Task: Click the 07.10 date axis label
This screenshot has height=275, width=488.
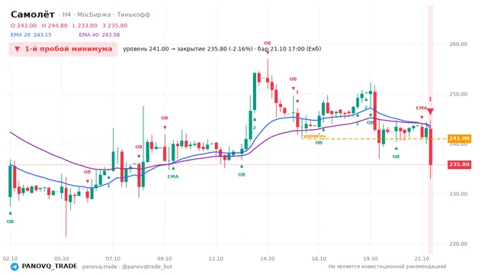Action: coord(113,259)
